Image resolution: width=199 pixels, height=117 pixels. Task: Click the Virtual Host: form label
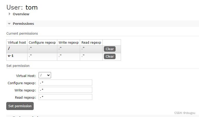coord(26,76)
